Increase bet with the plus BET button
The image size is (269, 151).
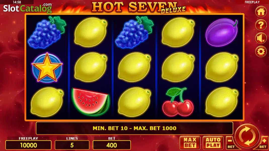point(264,143)
